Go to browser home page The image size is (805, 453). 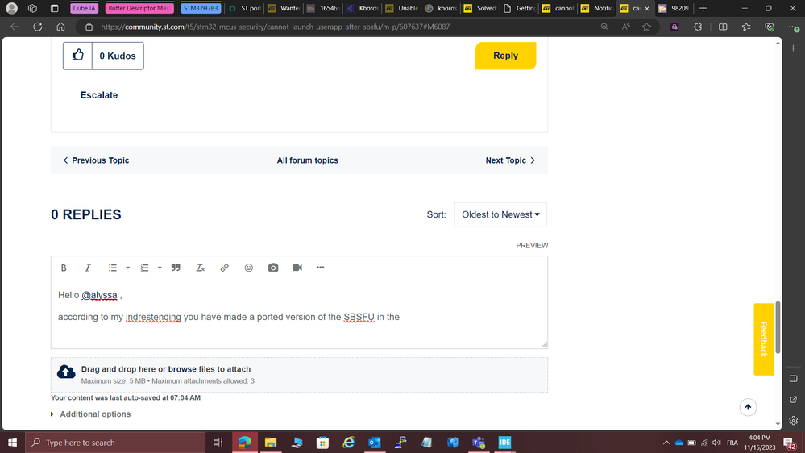60,27
